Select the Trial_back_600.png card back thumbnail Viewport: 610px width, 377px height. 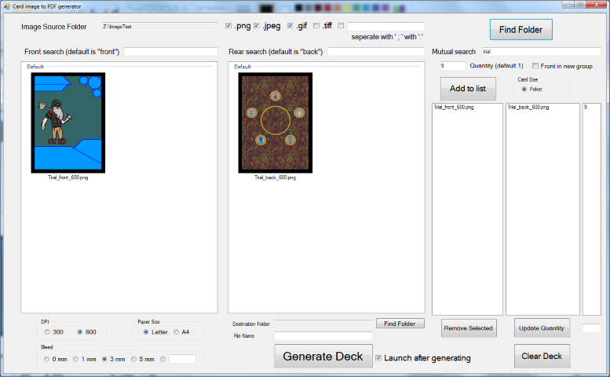coord(276,123)
